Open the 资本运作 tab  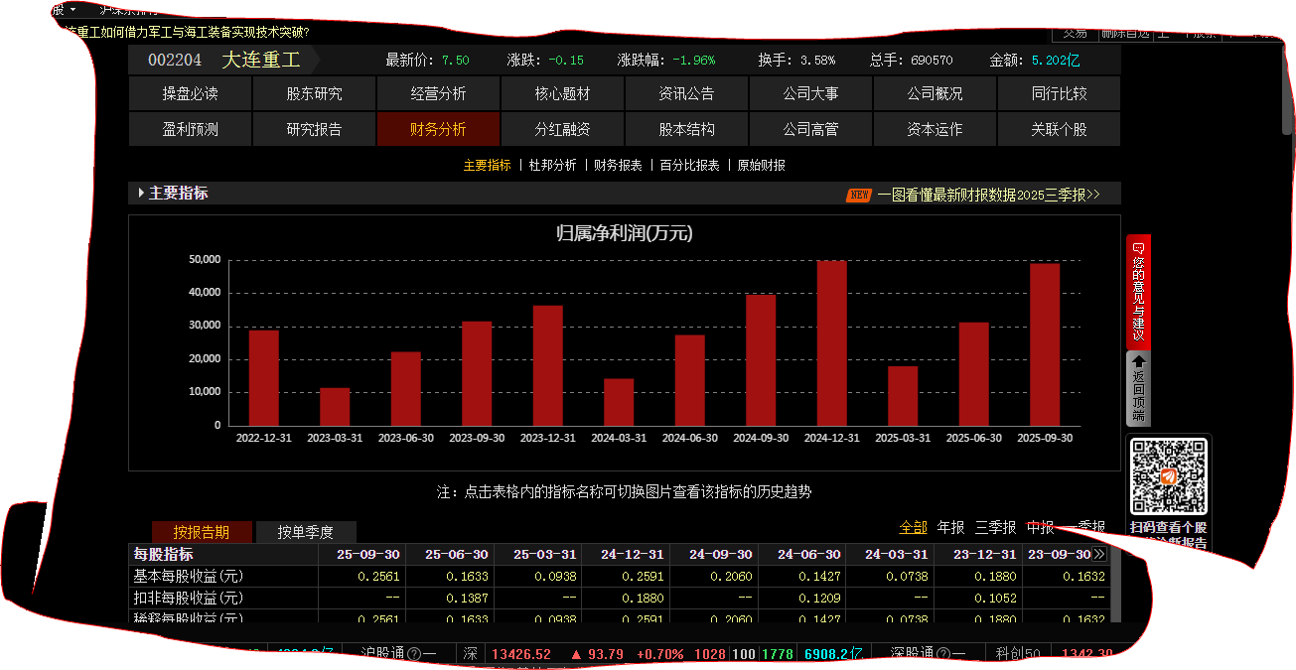(935, 129)
